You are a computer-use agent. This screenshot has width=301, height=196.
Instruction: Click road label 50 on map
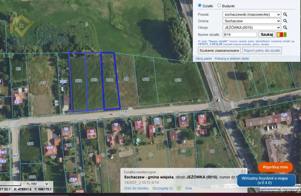click(265, 99)
